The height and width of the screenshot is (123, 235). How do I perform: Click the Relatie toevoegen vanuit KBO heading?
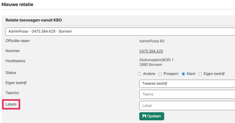34,20
